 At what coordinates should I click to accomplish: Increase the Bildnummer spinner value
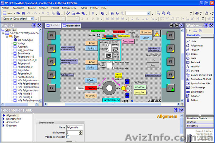click(x=81, y=131)
